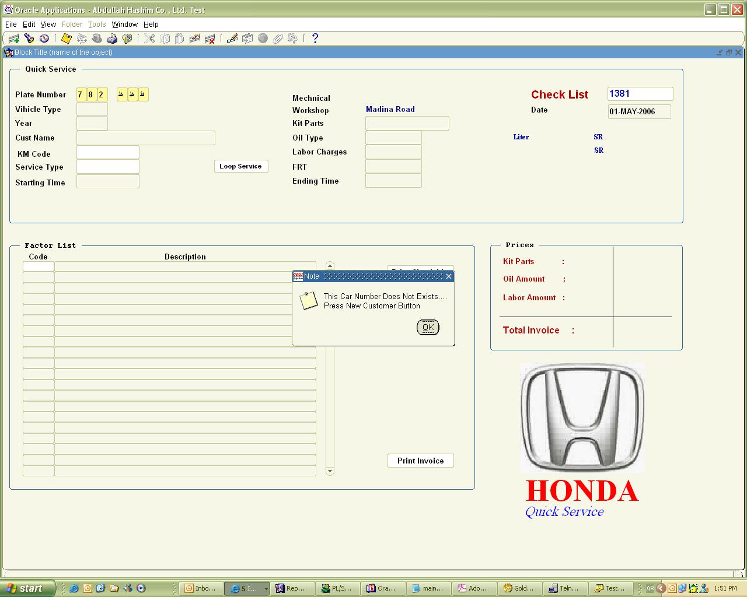
Task: Click the KM Code input field
Action: [x=108, y=153]
